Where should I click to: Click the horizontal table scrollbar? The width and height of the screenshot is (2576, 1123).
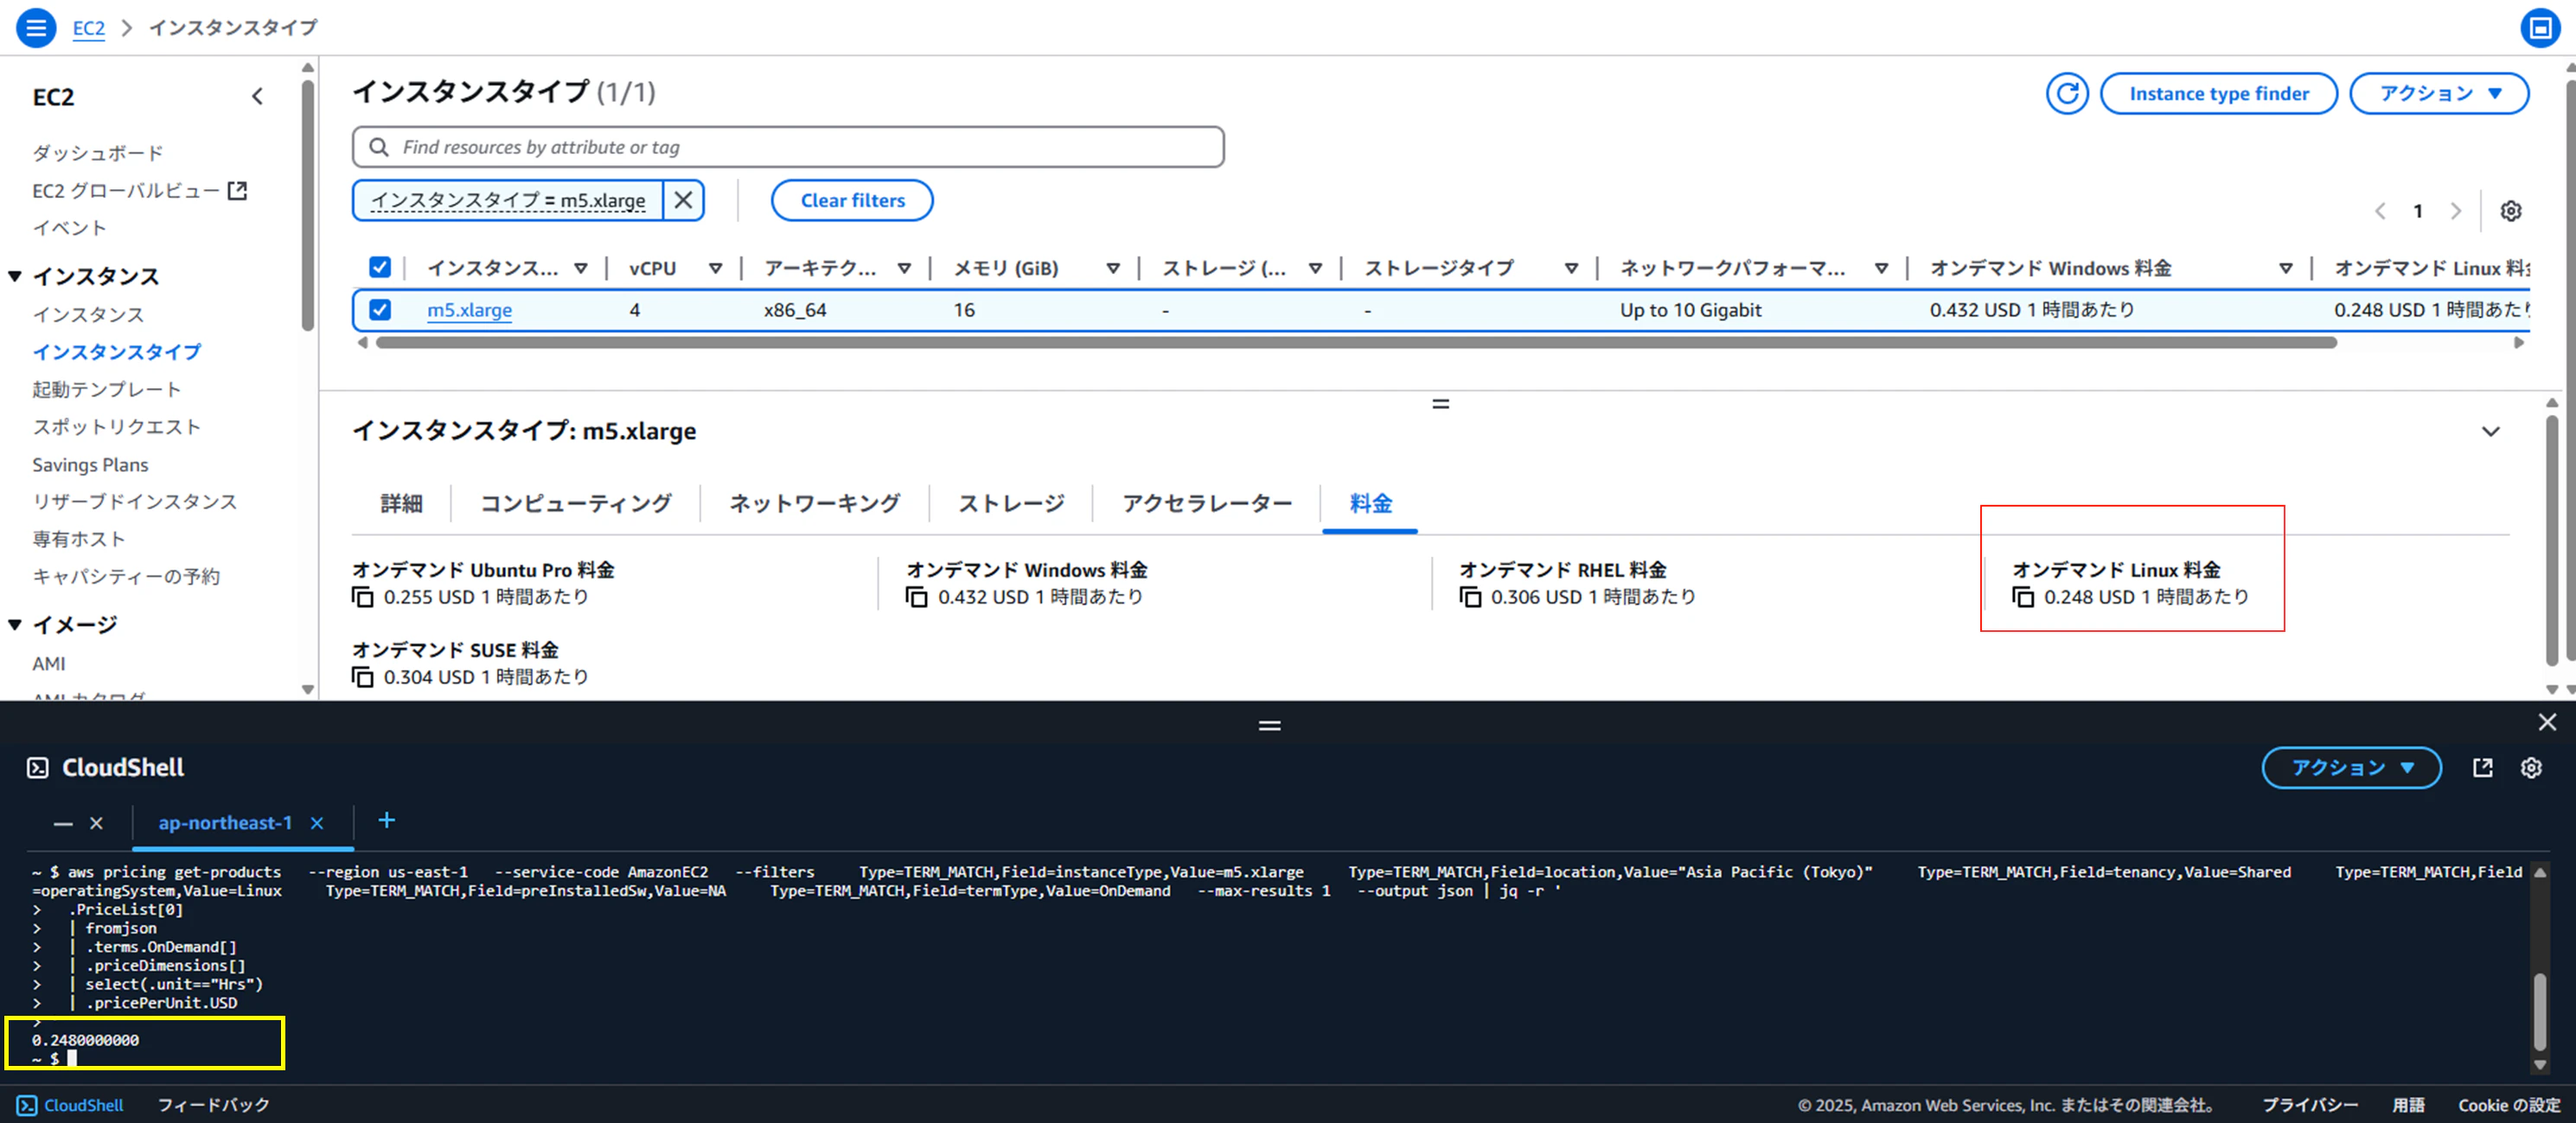1356,343
